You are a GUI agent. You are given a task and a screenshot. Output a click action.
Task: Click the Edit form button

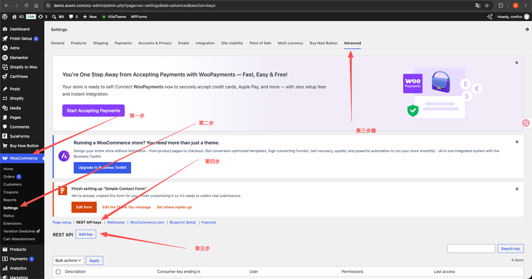click(84, 207)
